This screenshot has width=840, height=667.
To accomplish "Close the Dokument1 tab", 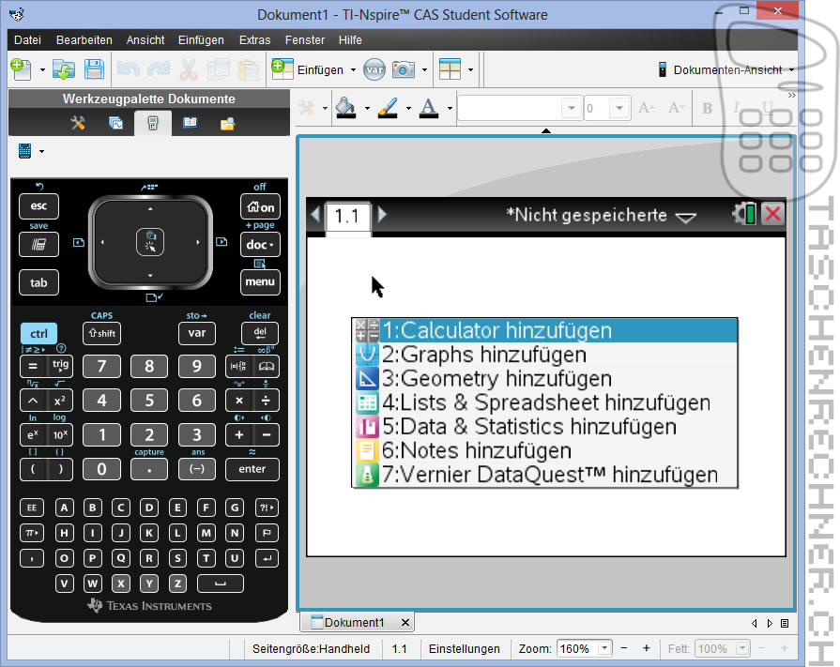I will (405, 622).
